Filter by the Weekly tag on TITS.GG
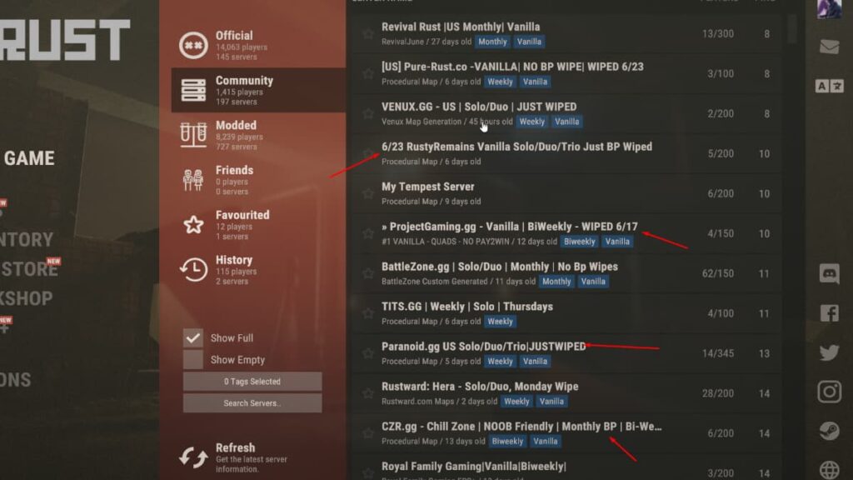 [x=500, y=321]
